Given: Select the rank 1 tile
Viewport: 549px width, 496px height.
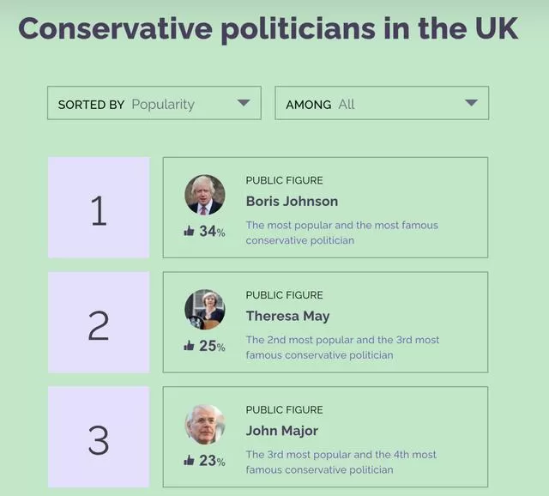Looking at the screenshot, I should [x=99, y=208].
